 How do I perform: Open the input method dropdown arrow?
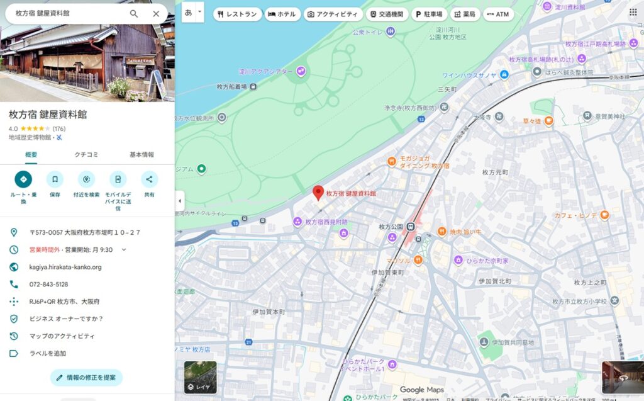[200, 12]
